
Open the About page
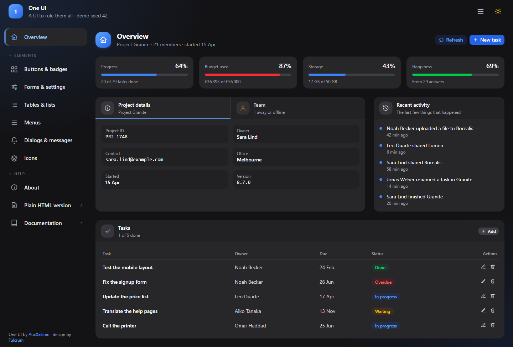pyautogui.click(x=46, y=188)
